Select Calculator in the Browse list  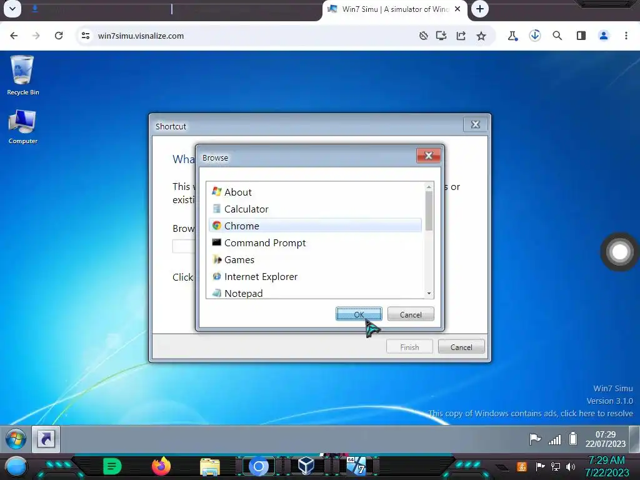coord(315,209)
